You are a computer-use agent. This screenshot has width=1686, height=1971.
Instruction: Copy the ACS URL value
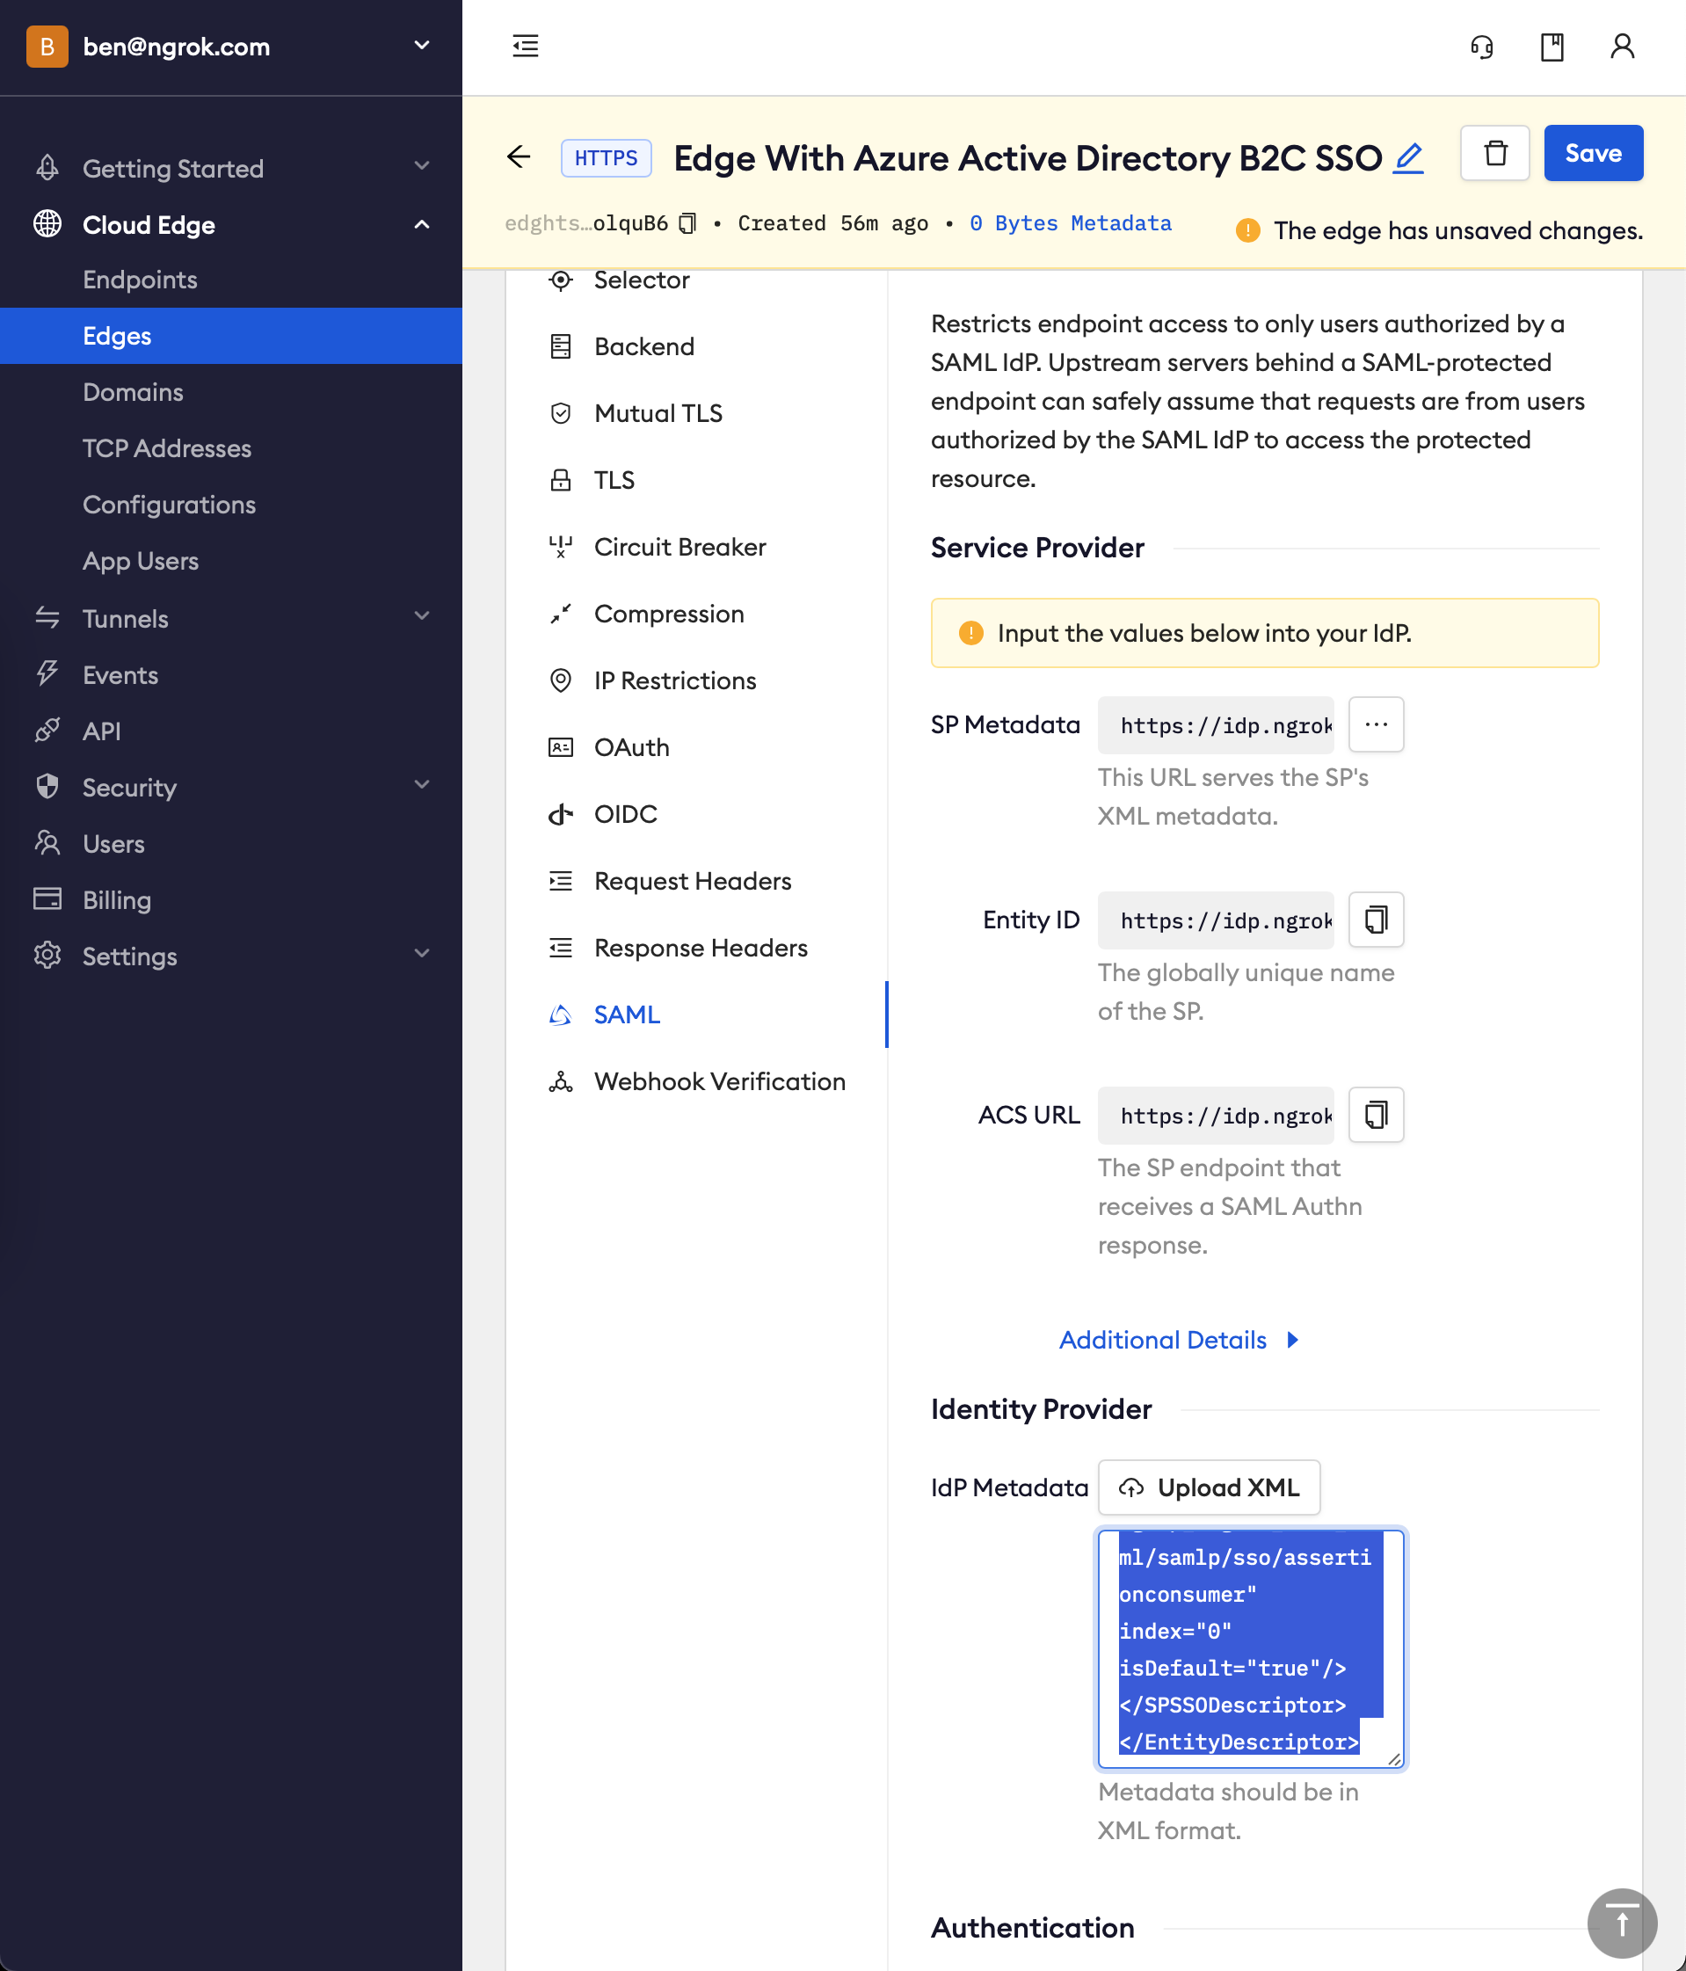pyautogui.click(x=1376, y=1115)
